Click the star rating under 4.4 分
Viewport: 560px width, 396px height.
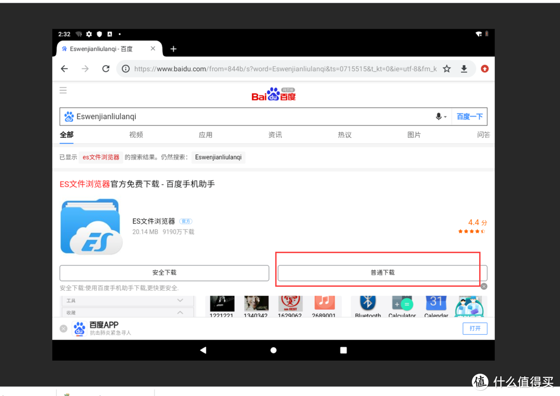coord(472,231)
